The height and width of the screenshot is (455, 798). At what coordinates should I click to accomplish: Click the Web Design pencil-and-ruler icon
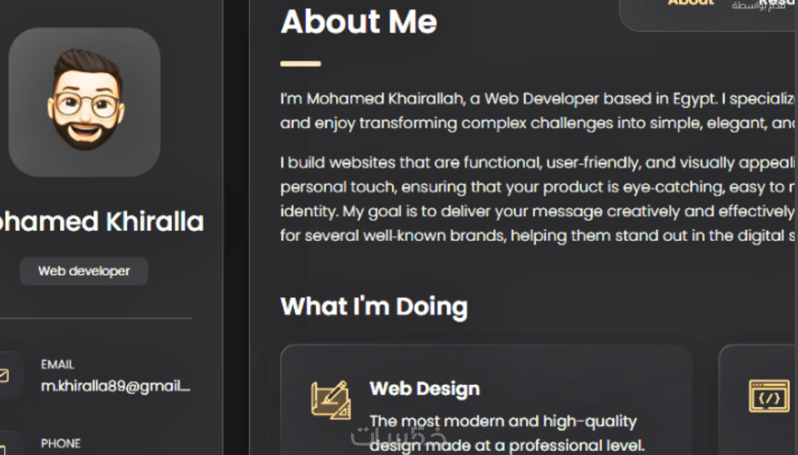pos(330,400)
